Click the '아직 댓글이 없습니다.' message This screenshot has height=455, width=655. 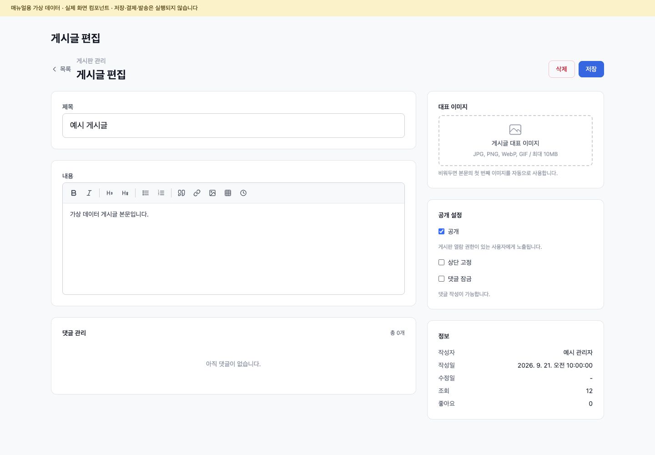(x=233, y=364)
